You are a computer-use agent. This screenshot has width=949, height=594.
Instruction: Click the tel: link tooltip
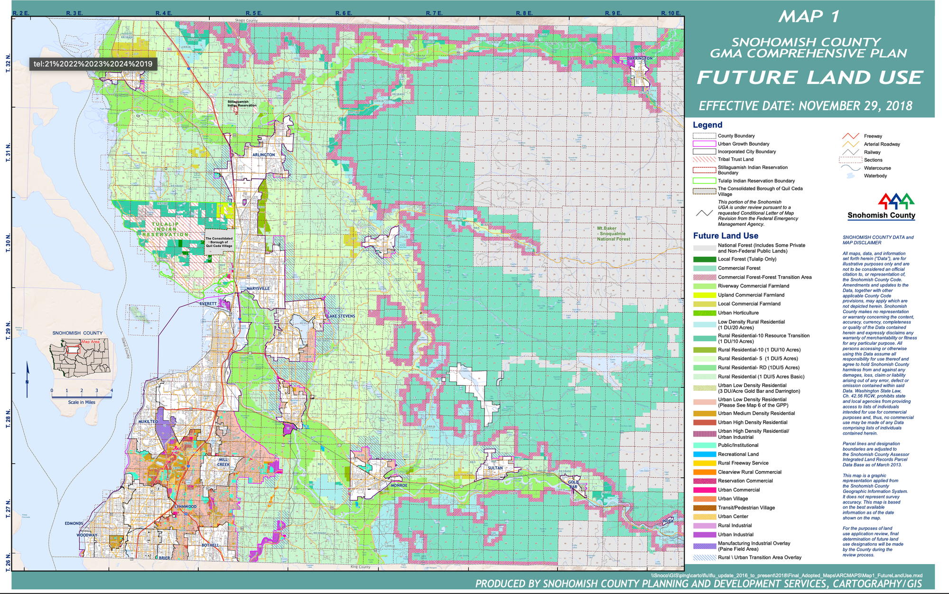[x=93, y=64]
